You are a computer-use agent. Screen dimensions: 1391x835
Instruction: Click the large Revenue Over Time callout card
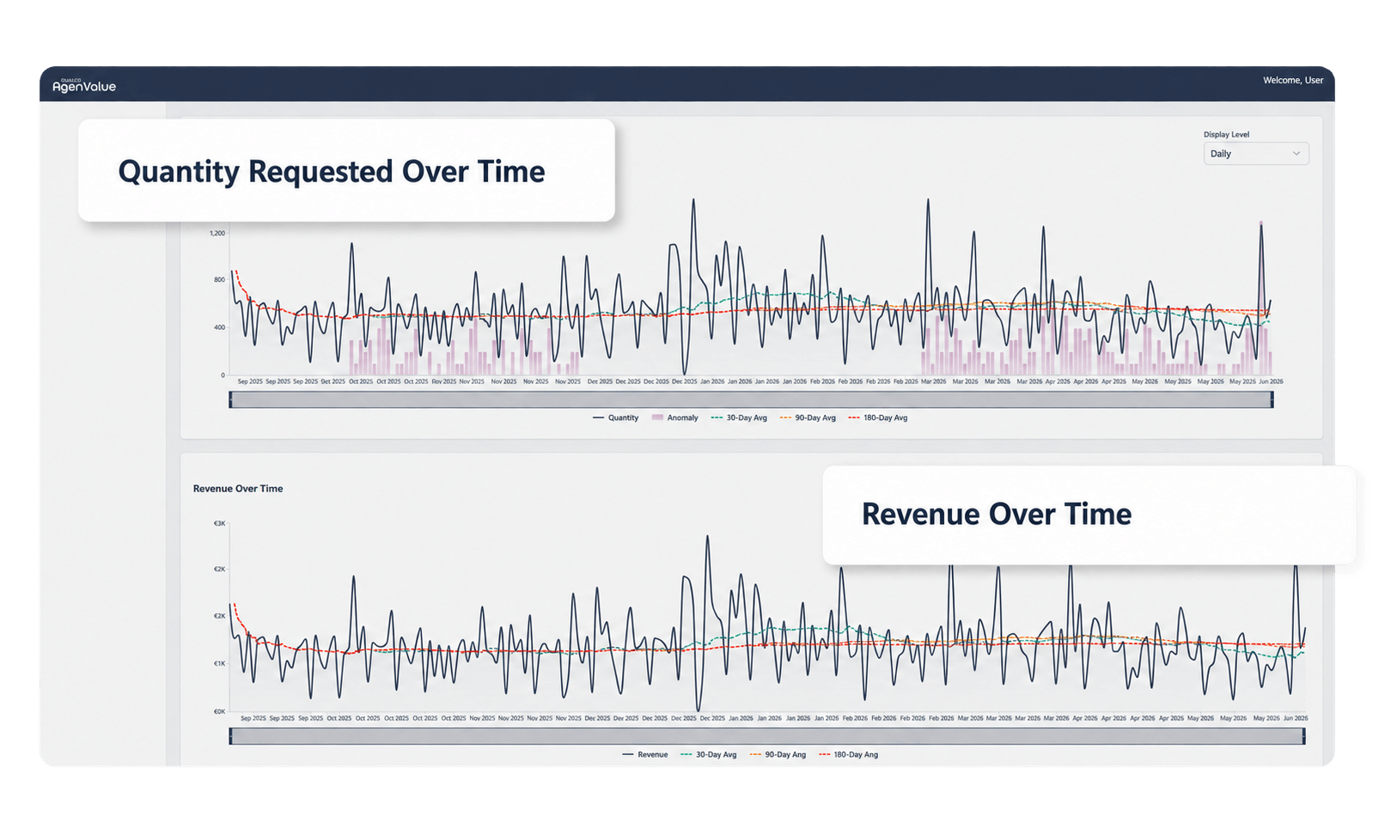point(1089,515)
